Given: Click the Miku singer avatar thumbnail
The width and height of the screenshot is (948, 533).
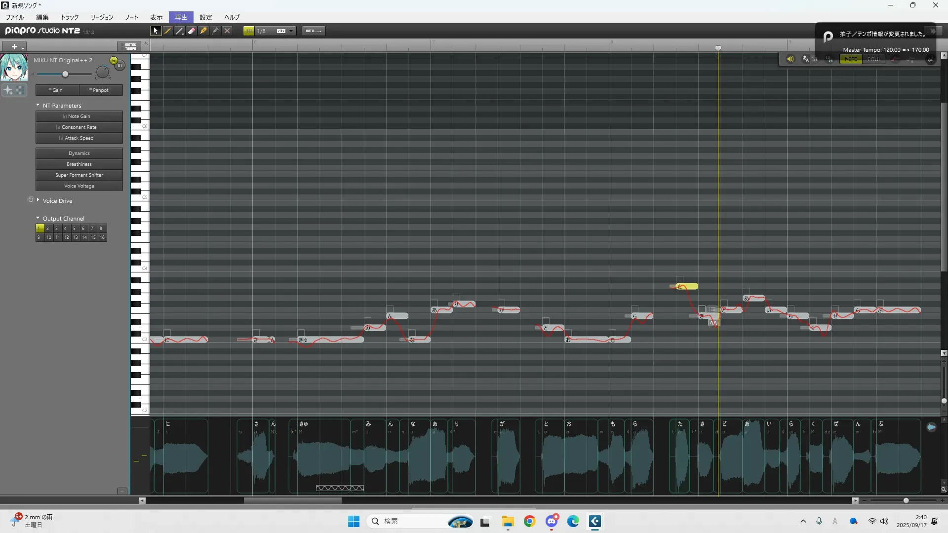Looking at the screenshot, I should (x=14, y=68).
